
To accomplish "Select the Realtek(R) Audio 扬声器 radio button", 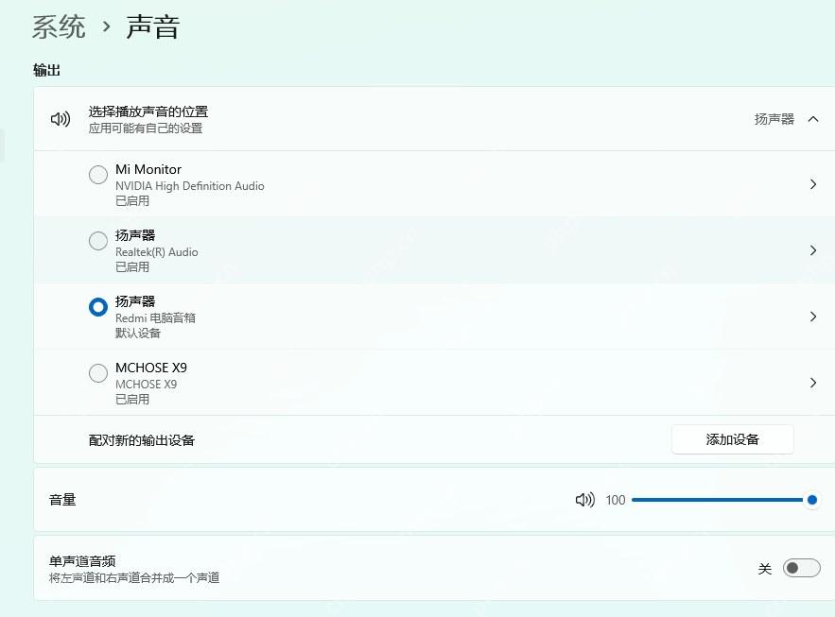I will click(x=98, y=240).
